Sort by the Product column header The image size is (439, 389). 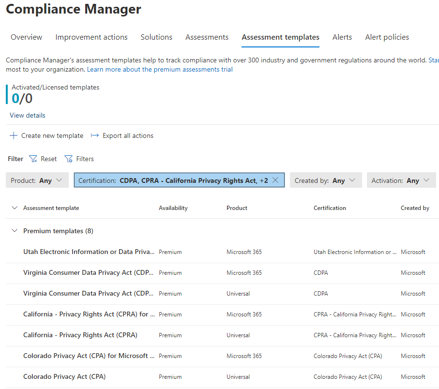[237, 208]
